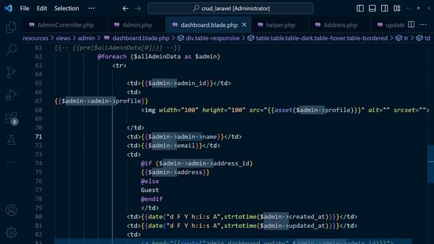Toggle the secondary side bar layout icon
This screenshot has height=244, width=434.
(384, 8)
